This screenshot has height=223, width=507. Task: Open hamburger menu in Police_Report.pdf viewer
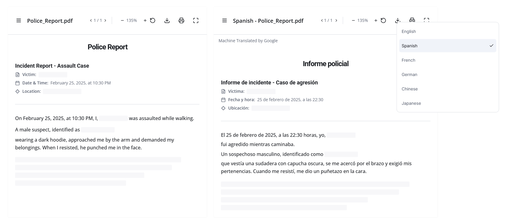pos(19,21)
